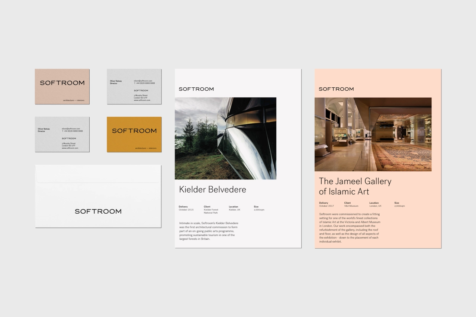The height and width of the screenshot is (317, 476).
Task: Select the "October 2017" delivery date
Action: coord(327,206)
